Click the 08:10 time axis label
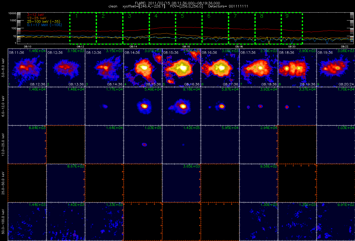Viewport: 355px width, 241px height. pos(28,46)
